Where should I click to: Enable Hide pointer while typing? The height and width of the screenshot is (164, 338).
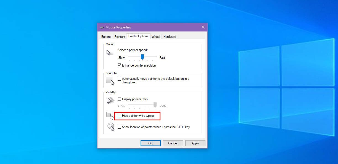tap(119, 115)
